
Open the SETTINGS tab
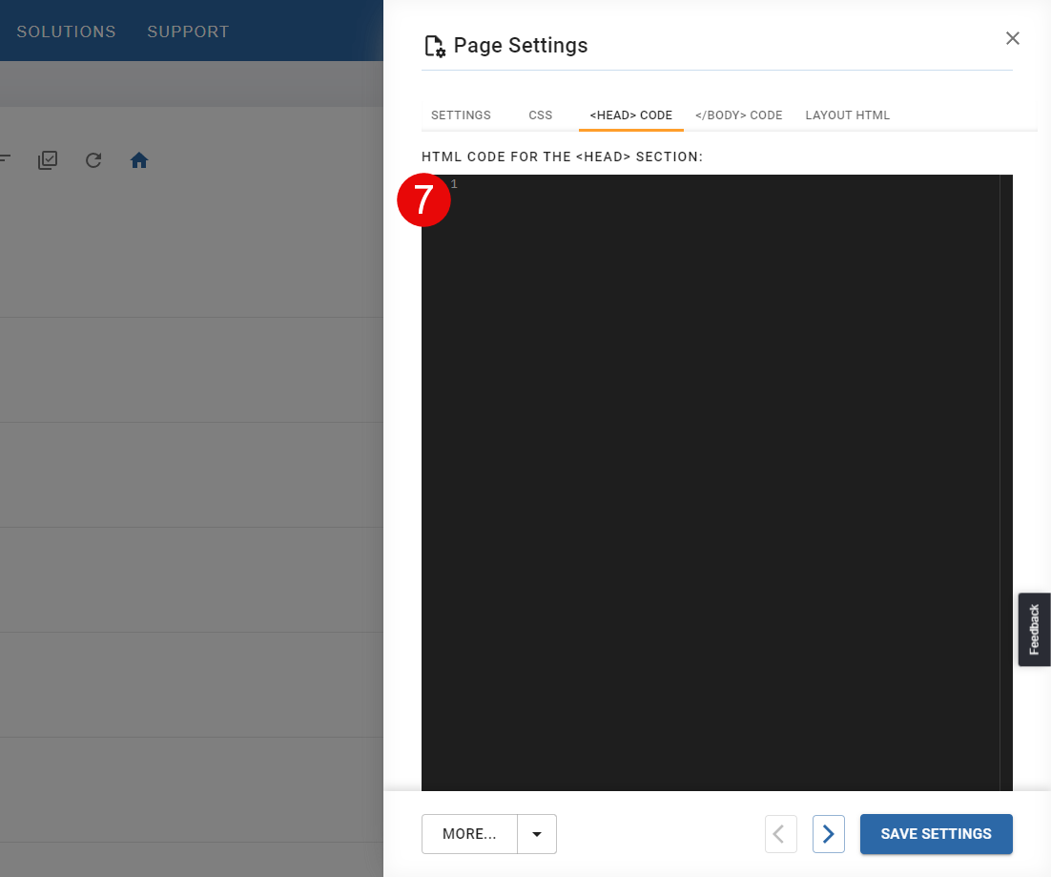[x=461, y=115]
